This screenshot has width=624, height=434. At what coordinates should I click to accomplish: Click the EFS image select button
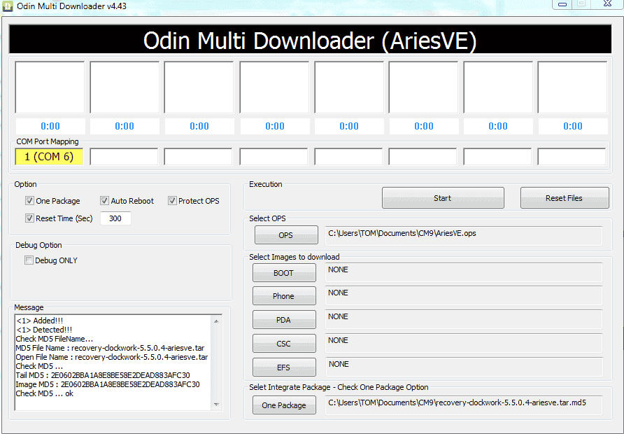pyautogui.click(x=284, y=367)
